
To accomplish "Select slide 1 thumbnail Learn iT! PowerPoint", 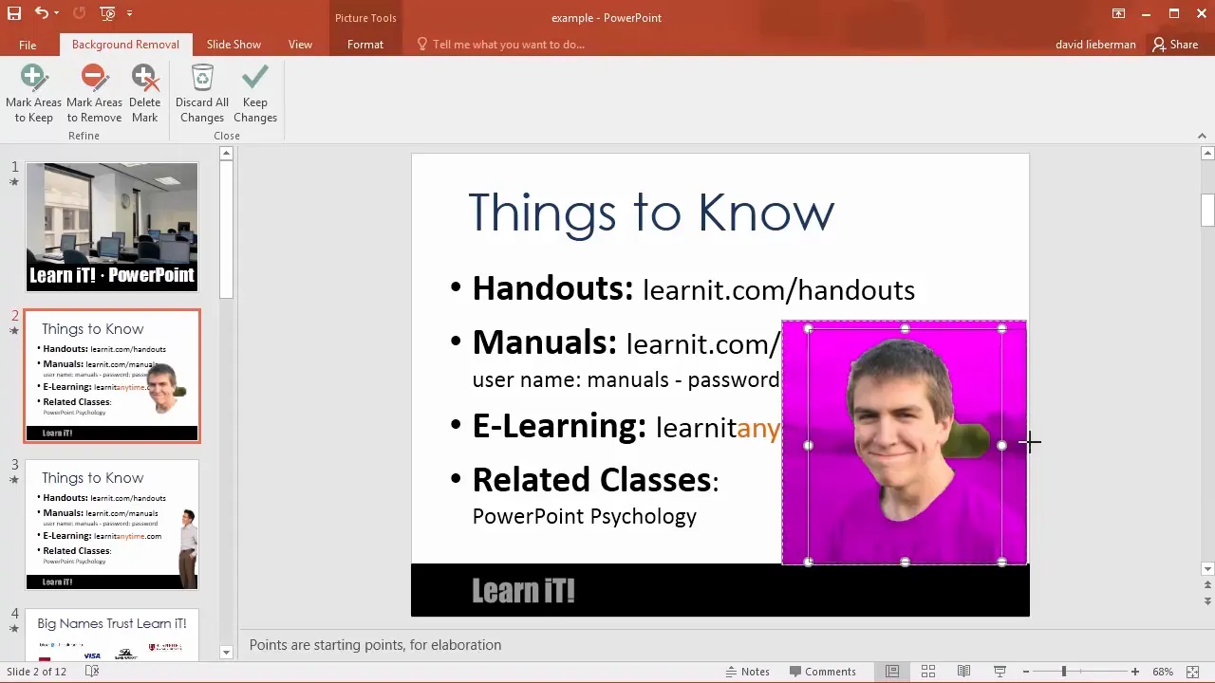I will coord(112,227).
